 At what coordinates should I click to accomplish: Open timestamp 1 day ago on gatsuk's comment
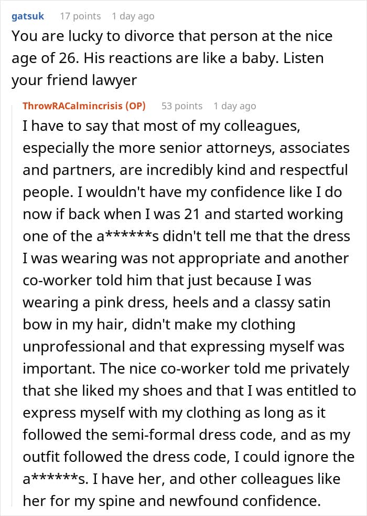pyautogui.click(x=133, y=16)
